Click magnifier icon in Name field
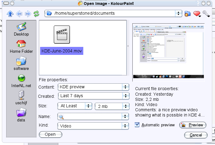 (61, 117)
